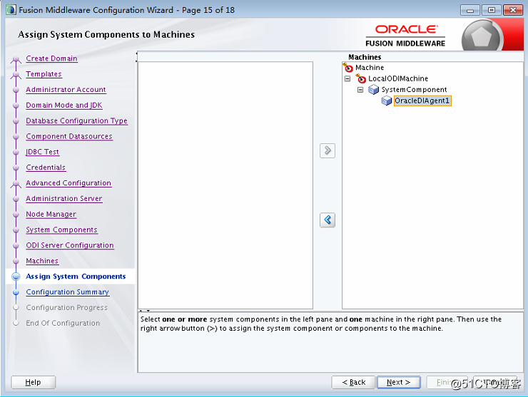Open the Machines step
Screen dimensions: 528x397
42,261
